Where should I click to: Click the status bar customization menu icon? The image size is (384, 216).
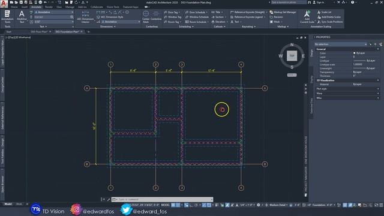pos(381,205)
